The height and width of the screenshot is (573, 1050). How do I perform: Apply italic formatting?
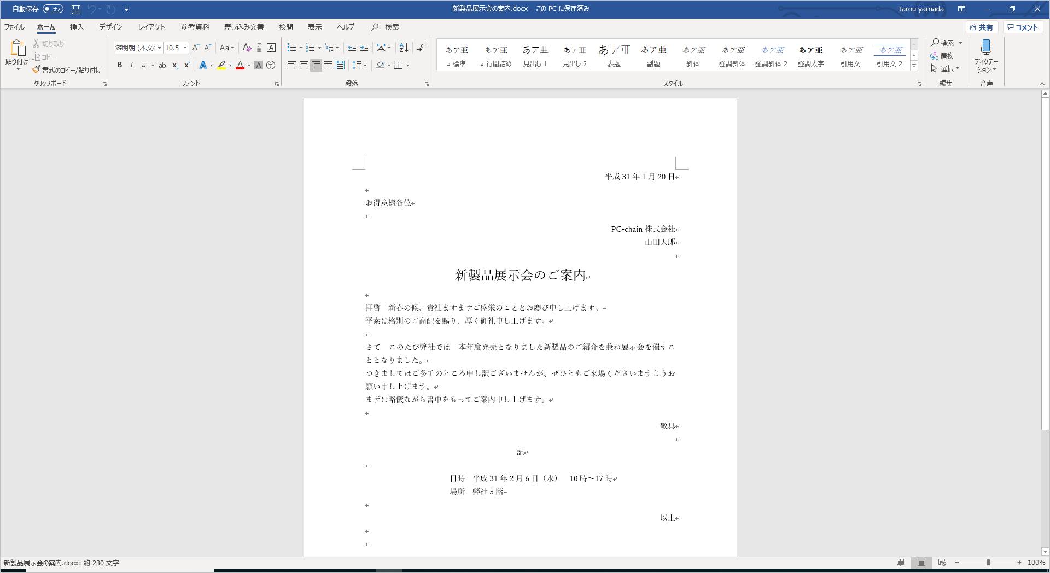(131, 65)
